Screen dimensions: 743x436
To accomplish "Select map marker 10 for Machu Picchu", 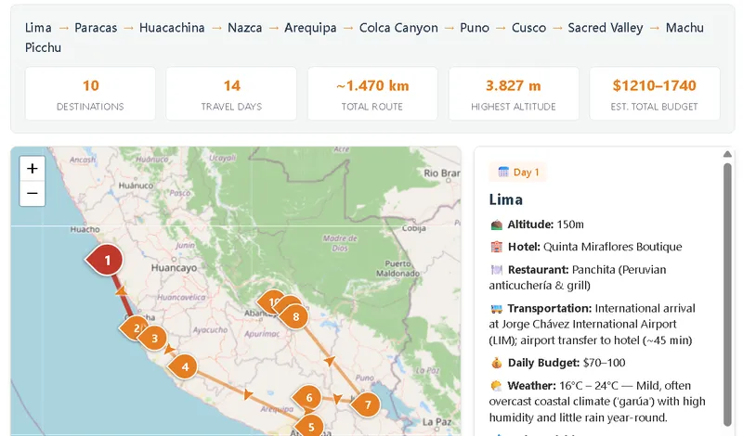I will [270, 301].
